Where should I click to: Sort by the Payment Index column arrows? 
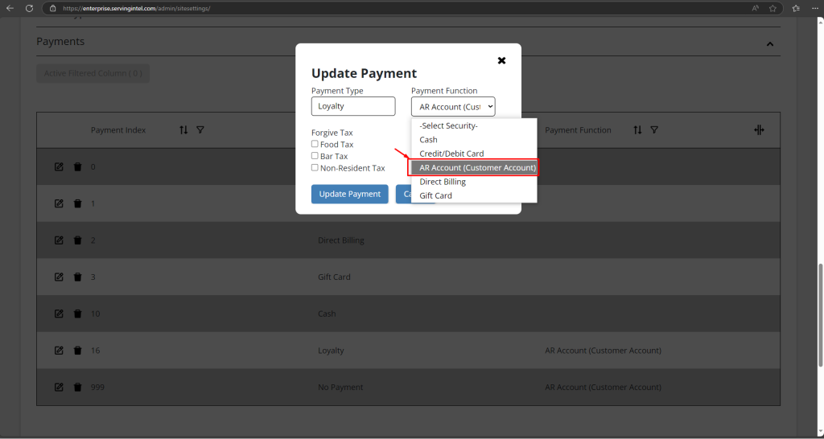tap(183, 129)
